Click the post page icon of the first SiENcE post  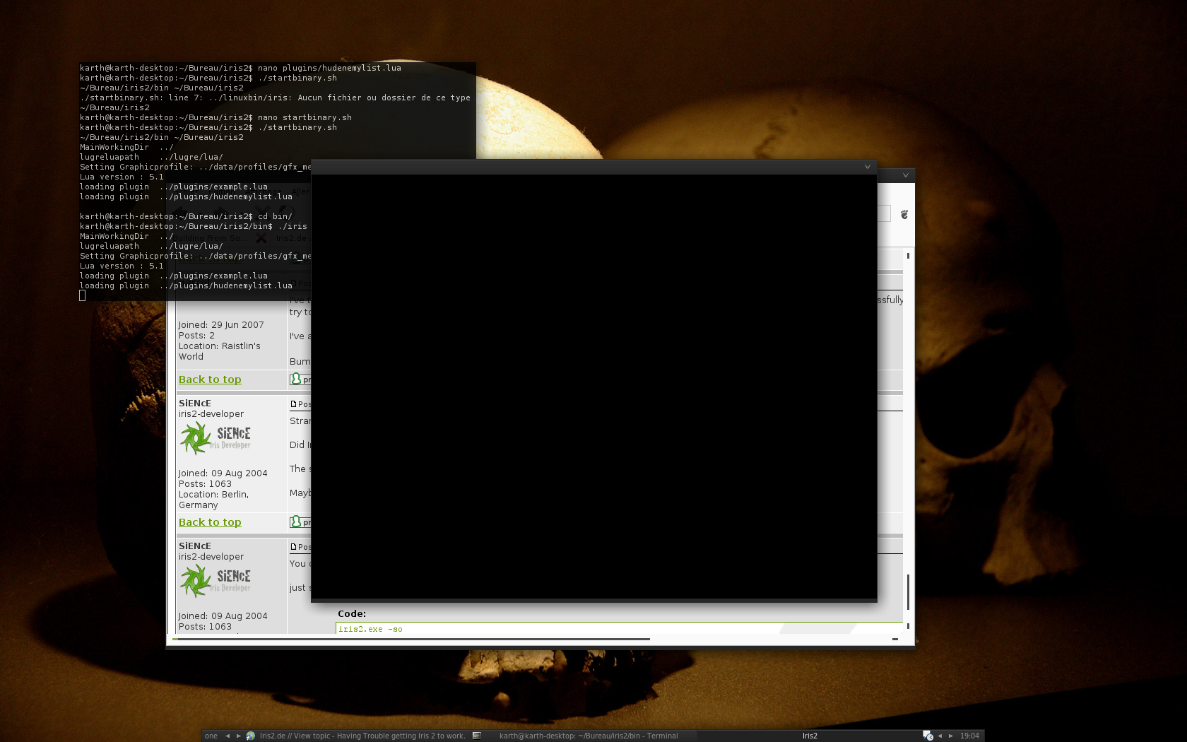tap(293, 404)
